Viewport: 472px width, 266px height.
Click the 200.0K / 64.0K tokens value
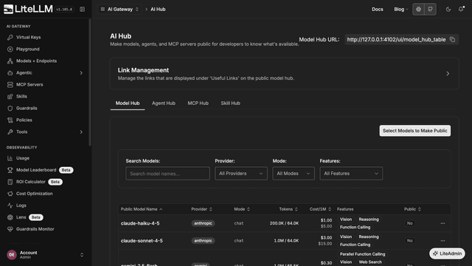[284, 223]
